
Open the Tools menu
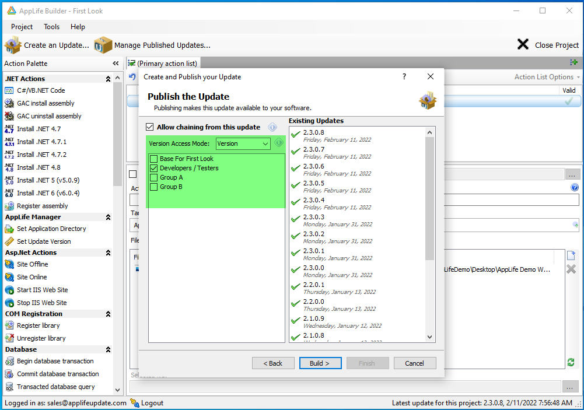click(x=51, y=27)
